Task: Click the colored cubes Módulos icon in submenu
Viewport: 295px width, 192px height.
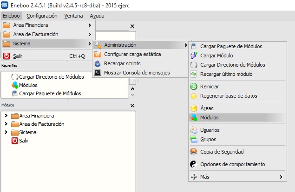Action: click(194, 118)
